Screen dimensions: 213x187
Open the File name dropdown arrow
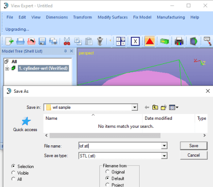point(164,146)
